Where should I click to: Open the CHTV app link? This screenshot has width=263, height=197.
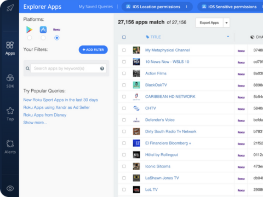pyautogui.click(x=151, y=108)
